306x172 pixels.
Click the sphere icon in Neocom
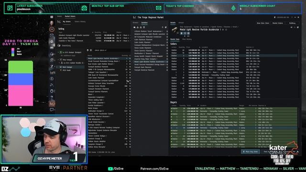pos(52,54)
